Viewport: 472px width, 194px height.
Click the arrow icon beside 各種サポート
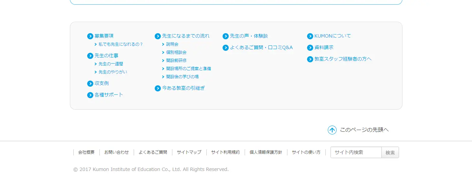90,95
